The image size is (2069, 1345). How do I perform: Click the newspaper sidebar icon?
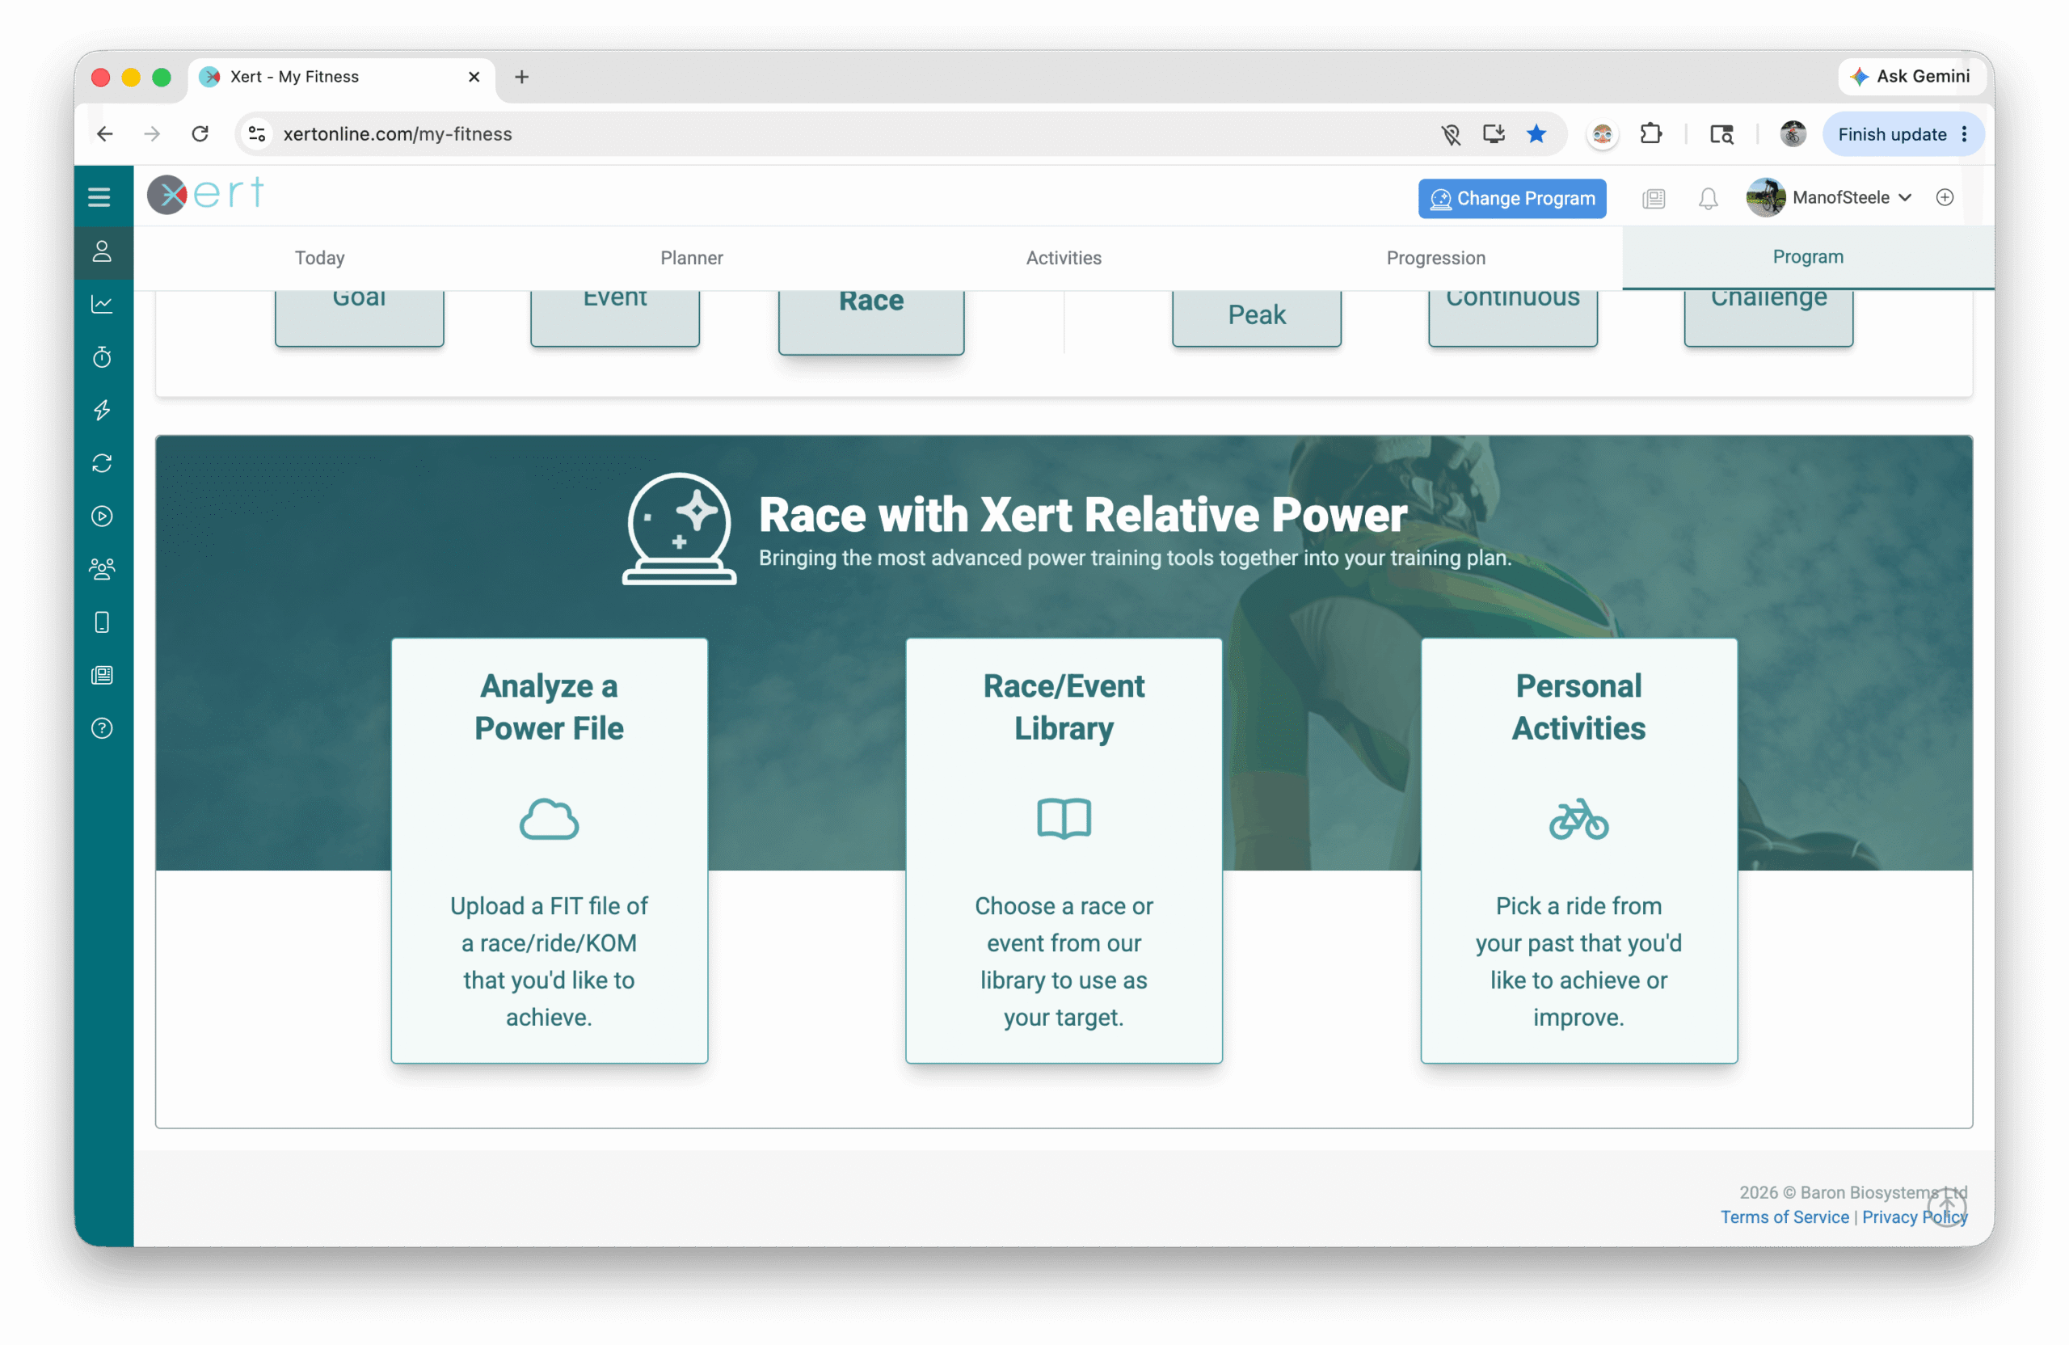[x=102, y=676]
